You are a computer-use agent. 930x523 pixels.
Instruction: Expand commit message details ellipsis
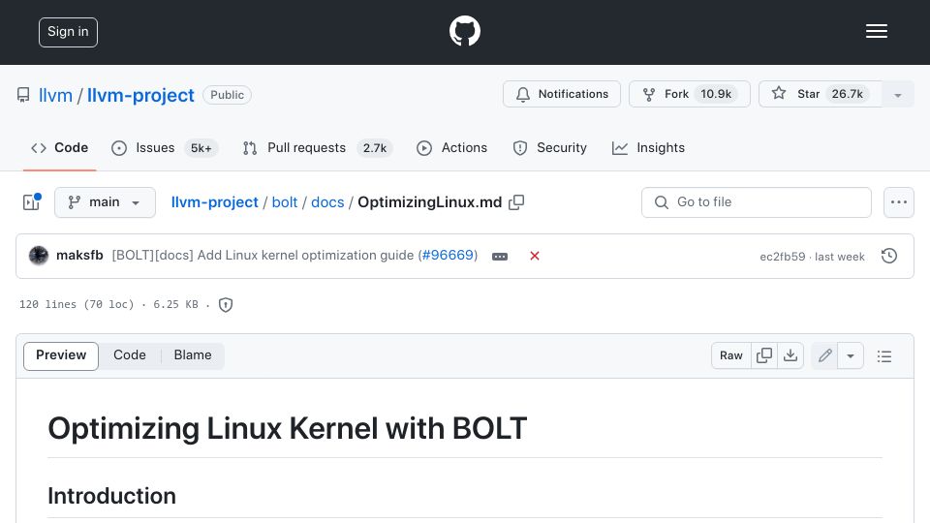[x=500, y=256]
